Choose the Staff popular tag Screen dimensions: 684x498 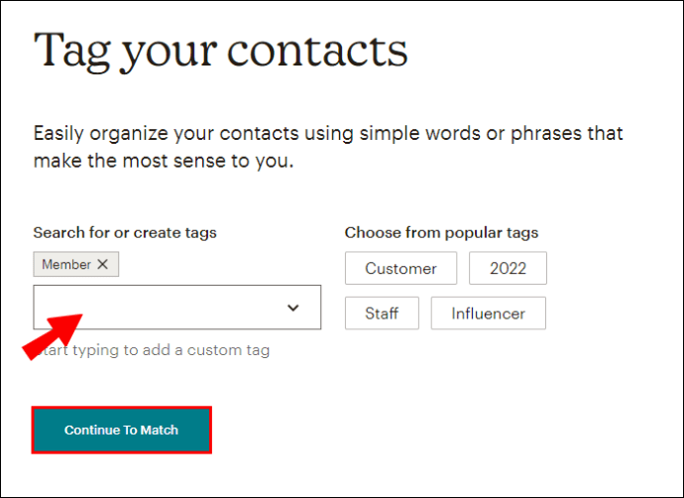click(382, 313)
